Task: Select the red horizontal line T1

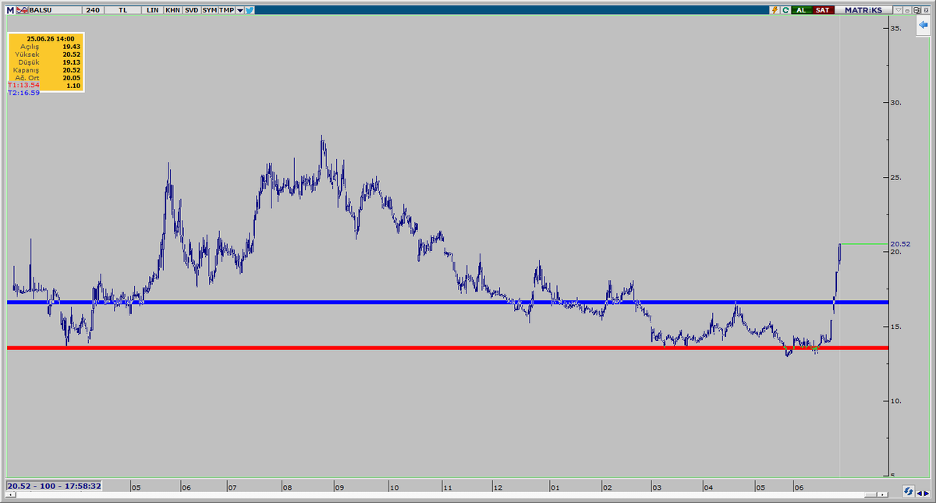Action: click(x=448, y=348)
